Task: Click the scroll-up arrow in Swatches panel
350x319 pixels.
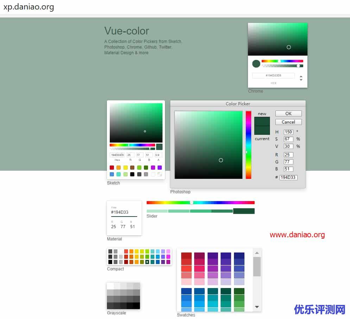Action: pos(257,253)
